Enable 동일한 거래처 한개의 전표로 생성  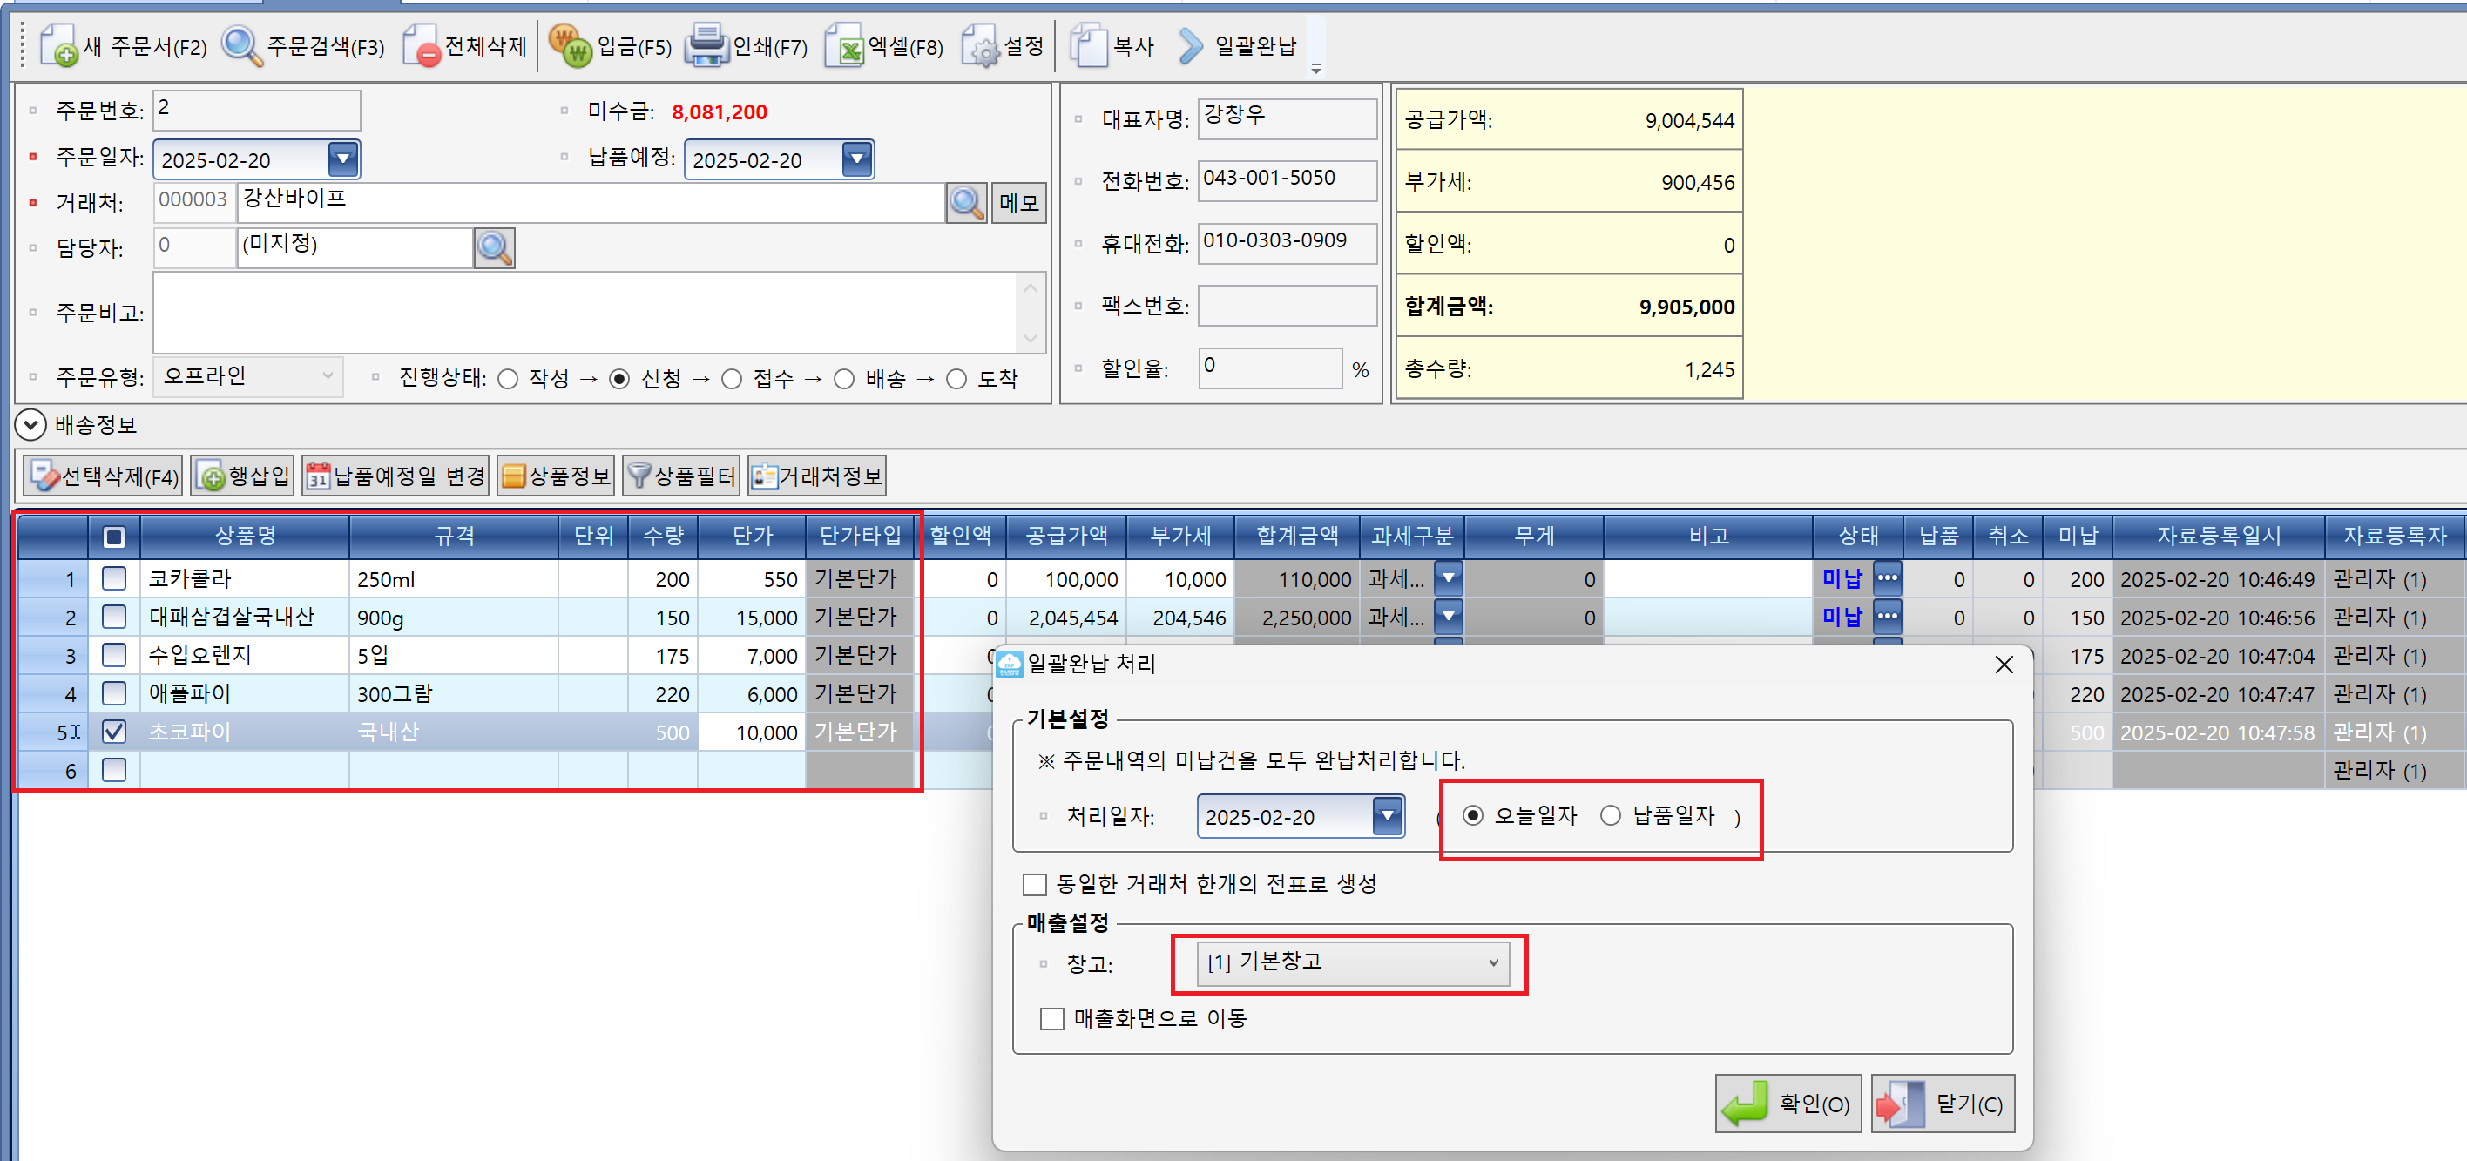(1034, 883)
